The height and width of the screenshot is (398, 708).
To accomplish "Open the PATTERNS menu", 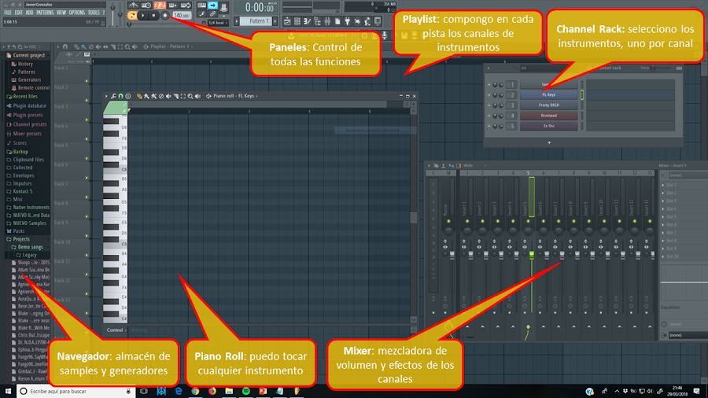I will pos(45,13).
